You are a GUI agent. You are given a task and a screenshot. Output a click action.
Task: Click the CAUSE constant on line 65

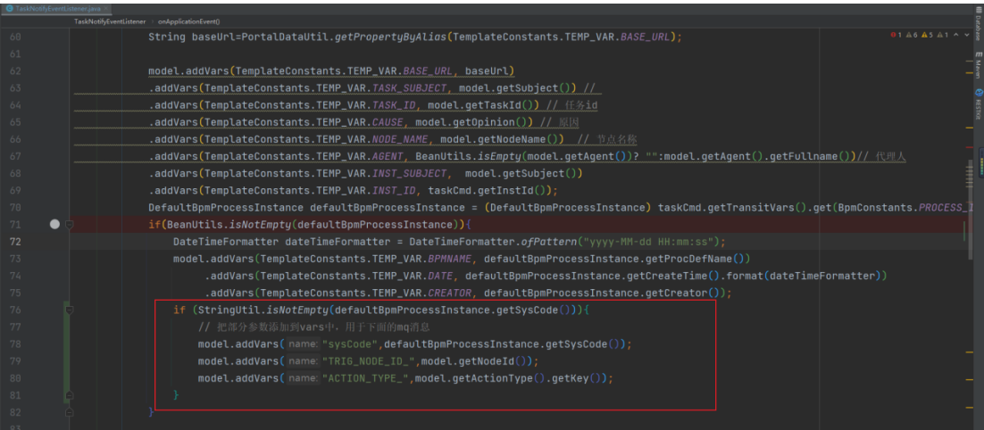coord(388,122)
